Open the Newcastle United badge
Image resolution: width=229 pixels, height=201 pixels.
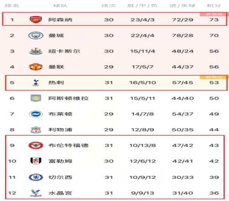[x=36, y=51]
